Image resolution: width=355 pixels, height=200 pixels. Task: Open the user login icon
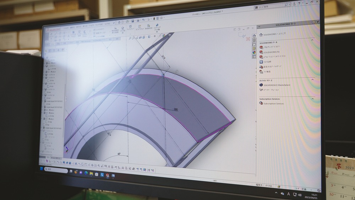294,4
